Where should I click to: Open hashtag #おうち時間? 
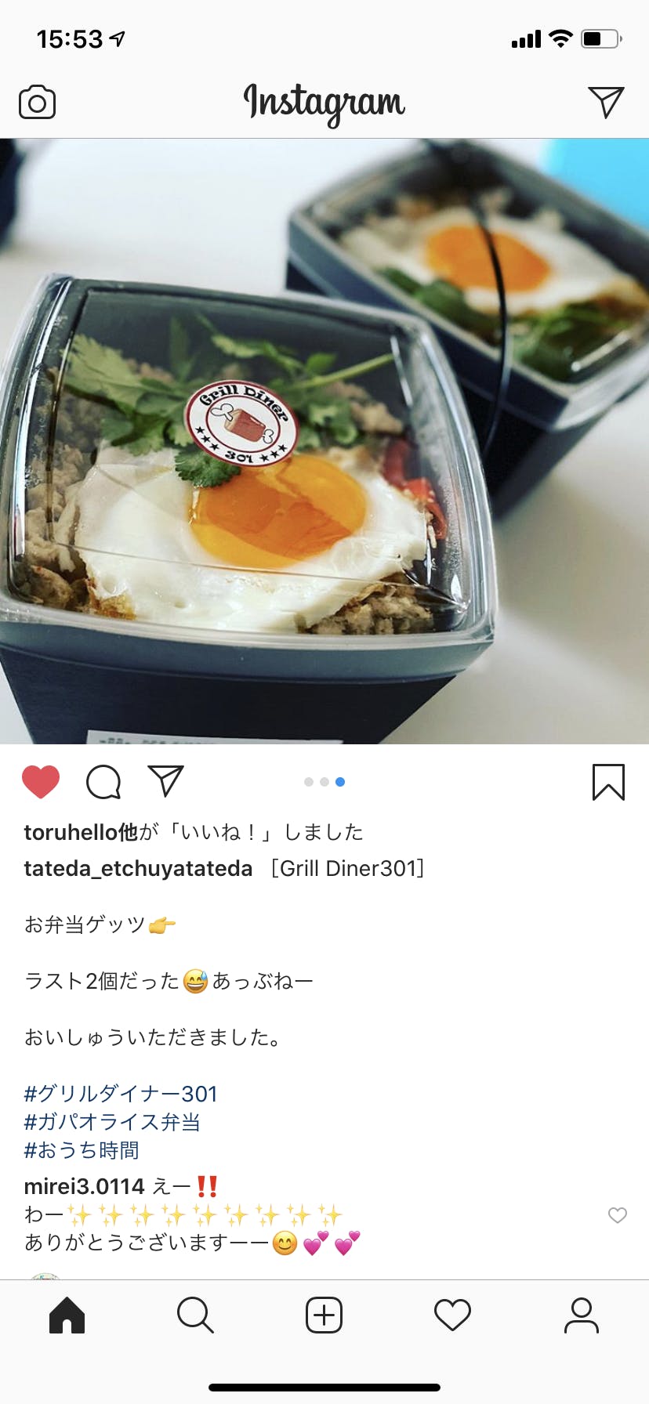[x=82, y=1150]
